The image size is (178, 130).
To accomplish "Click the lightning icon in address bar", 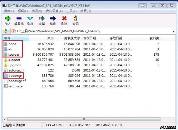I will click(x=14, y=31).
